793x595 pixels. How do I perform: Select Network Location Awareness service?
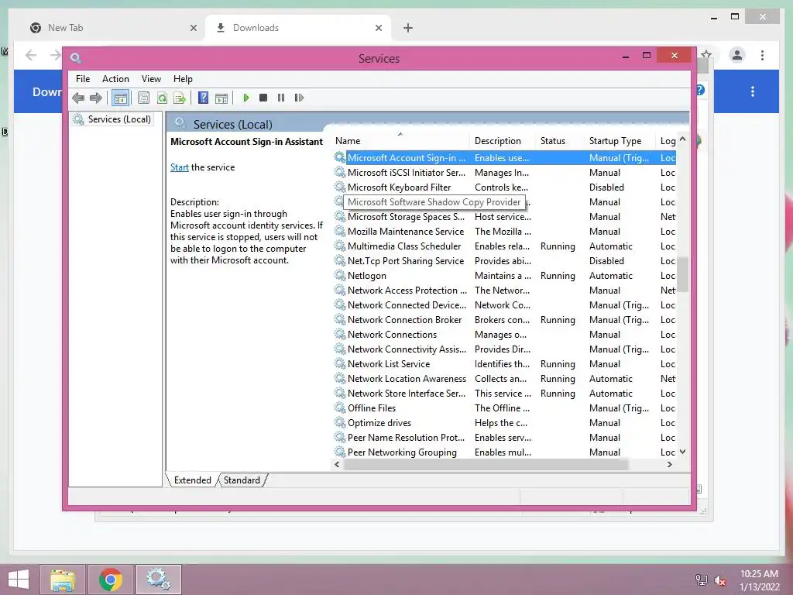click(x=504, y=378)
